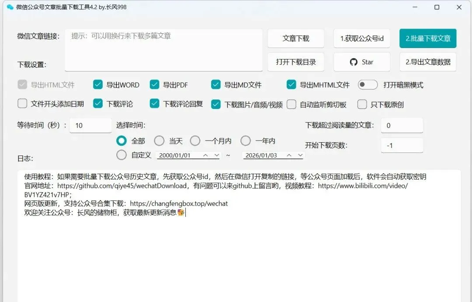Click the 文章下载 button
472x302 pixels.
click(295, 38)
